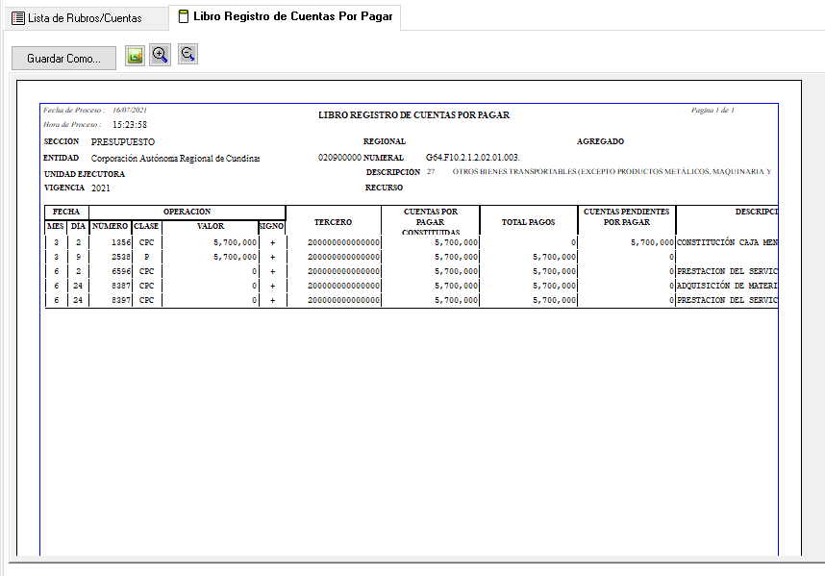Screen dimensions: 825x576
Task: Zoom in on the report preview
Action: (x=161, y=56)
